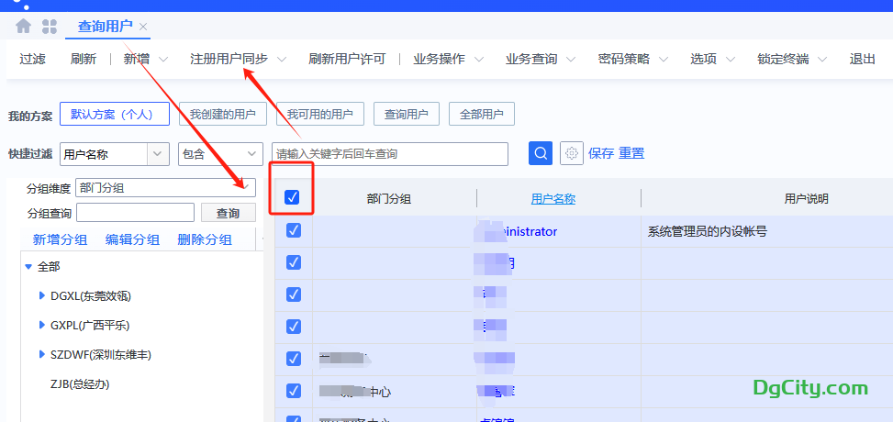Screen dimensions: 893x422
Task: Expand the DGXL(东莞效钒) tree node
Action: tap(42, 295)
